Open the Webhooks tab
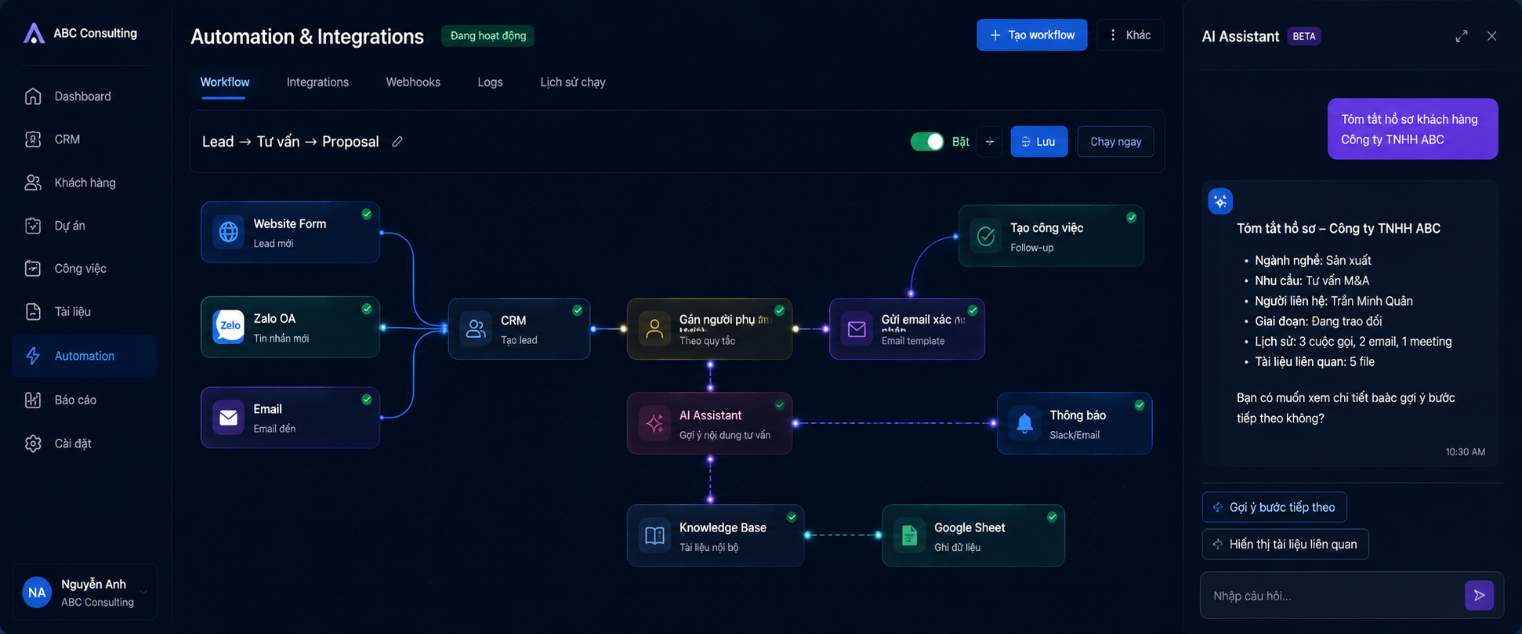Viewport: 1522px width, 634px height. pyautogui.click(x=413, y=82)
